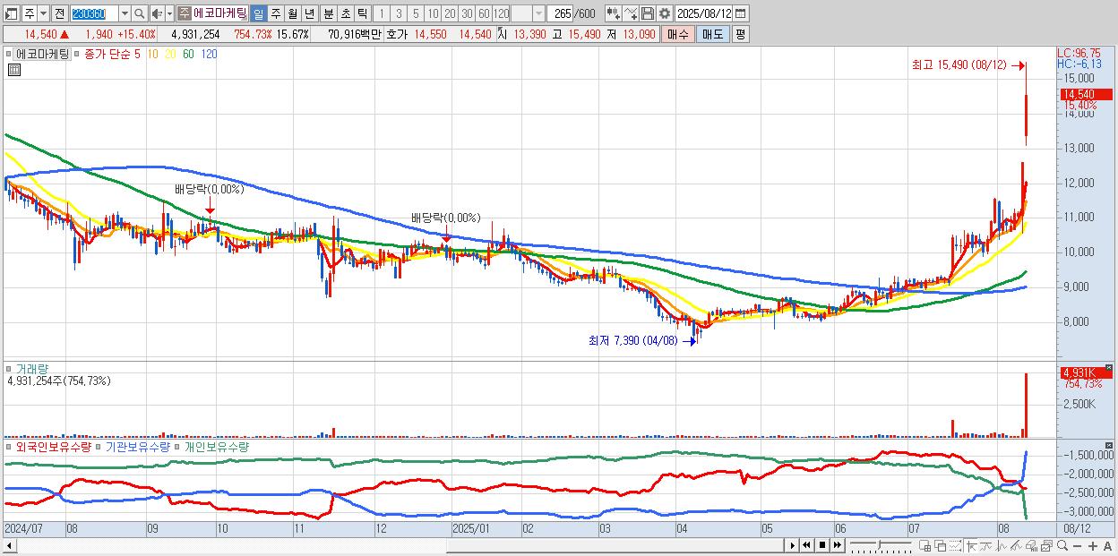Select the 60 interval button

[x=484, y=13]
